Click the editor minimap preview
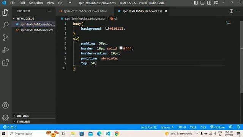 pyautogui.click(x=228, y=23)
